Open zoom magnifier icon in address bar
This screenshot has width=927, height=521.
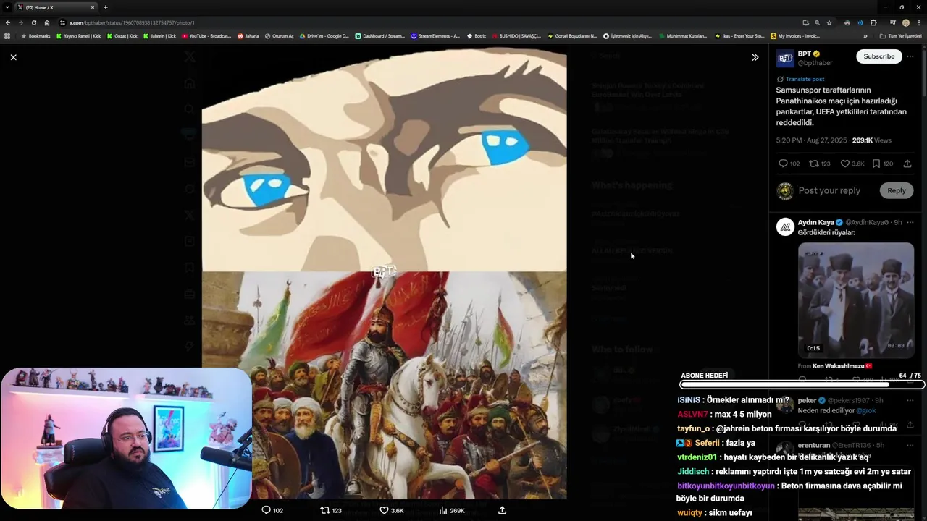click(817, 22)
